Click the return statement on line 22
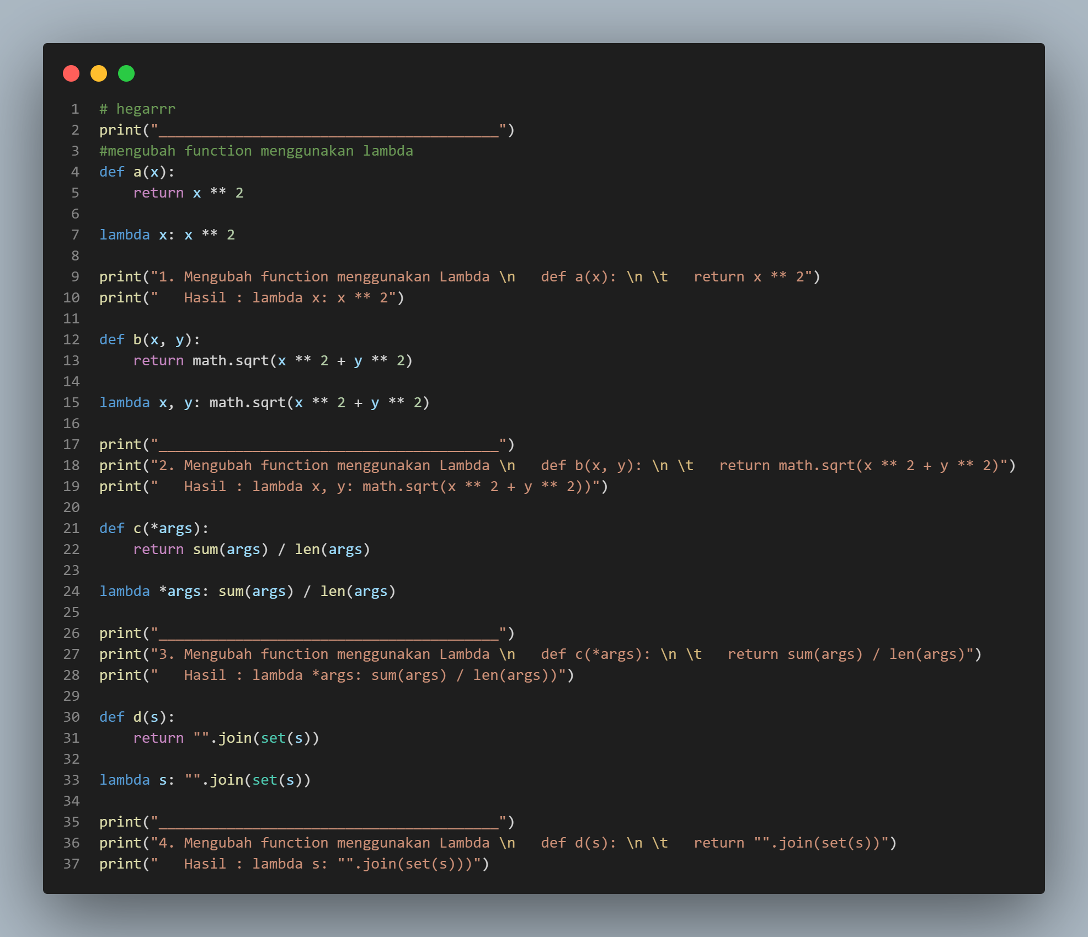 158,549
